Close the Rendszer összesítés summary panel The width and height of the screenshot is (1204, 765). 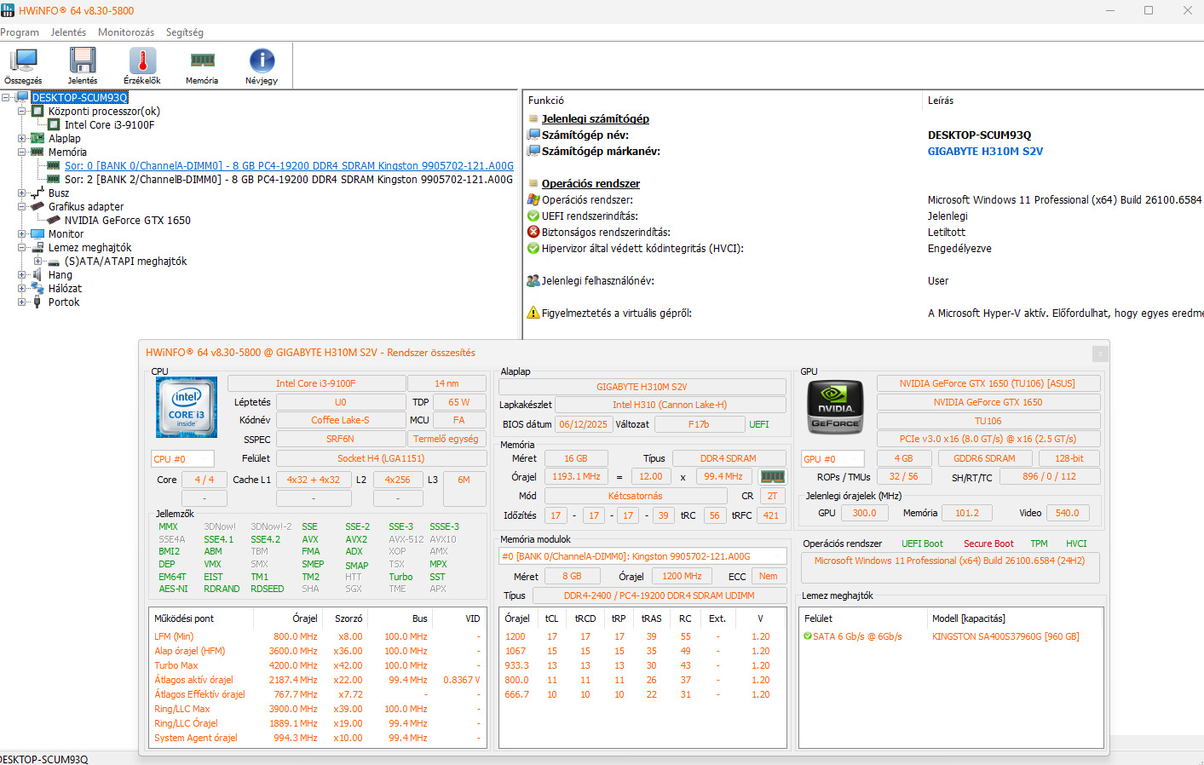coord(1100,353)
